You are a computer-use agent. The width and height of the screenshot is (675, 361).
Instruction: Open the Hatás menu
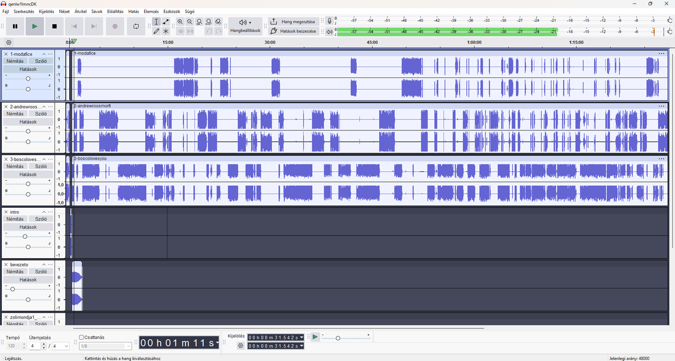tap(134, 11)
